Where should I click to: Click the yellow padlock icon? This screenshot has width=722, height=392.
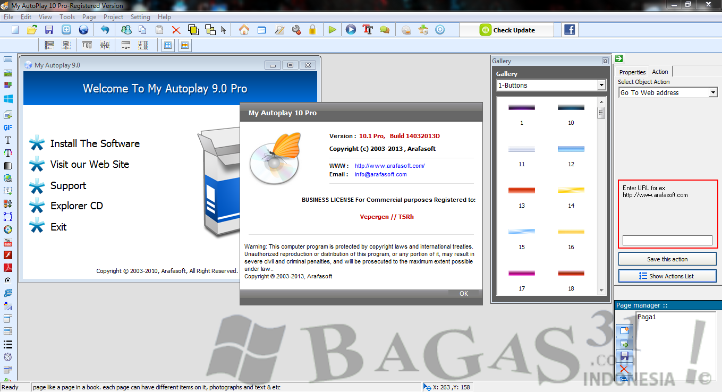[312, 30]
